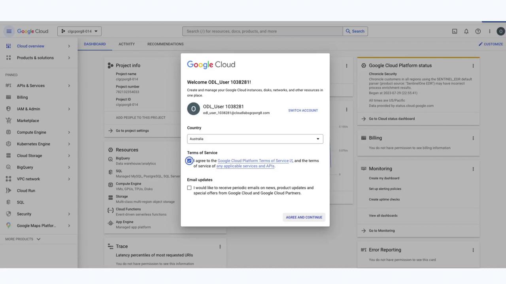
Task: Open the Trace card three-dot menu
Action: (x=220, y=247)
